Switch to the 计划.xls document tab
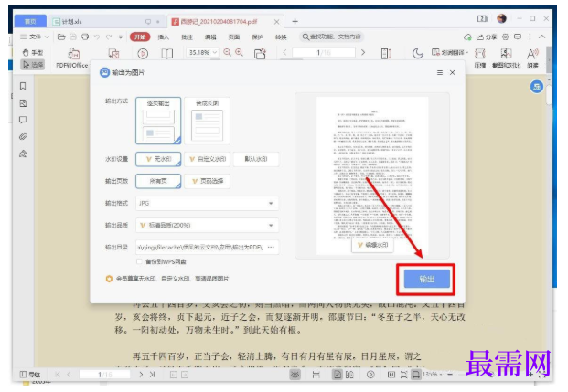 coord(106,22)
